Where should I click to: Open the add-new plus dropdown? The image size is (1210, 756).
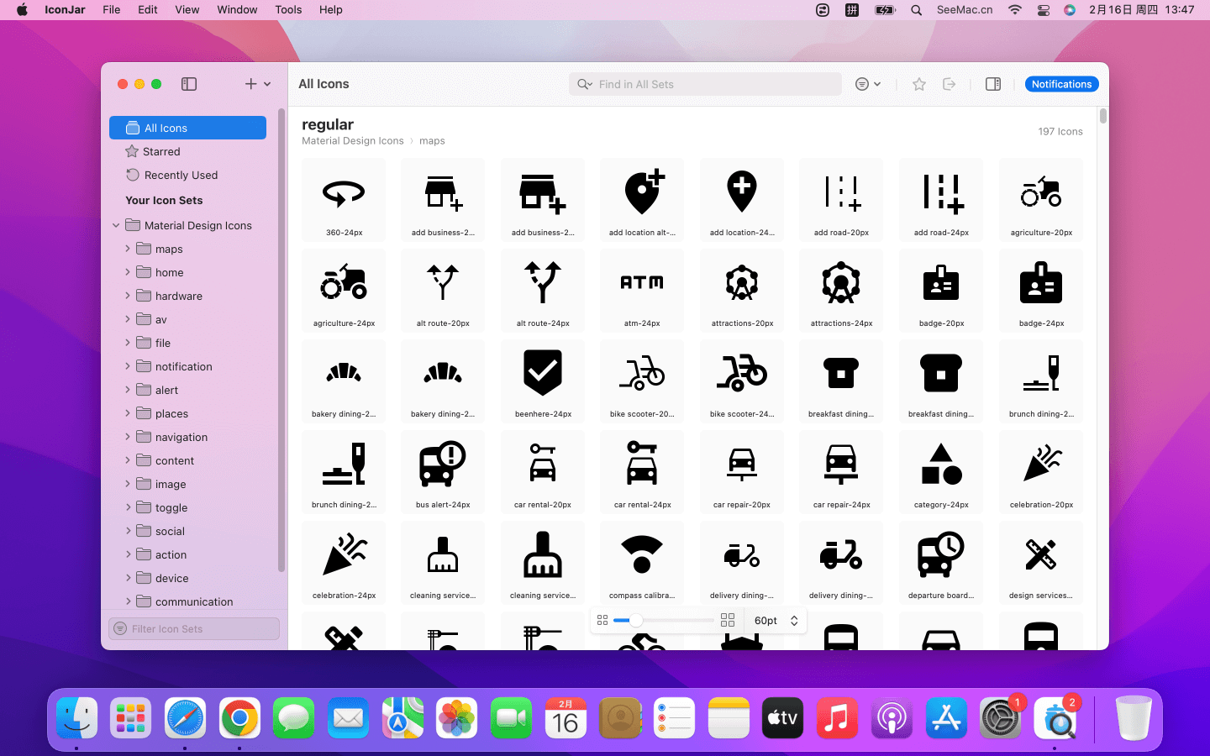tap(257, 84)
